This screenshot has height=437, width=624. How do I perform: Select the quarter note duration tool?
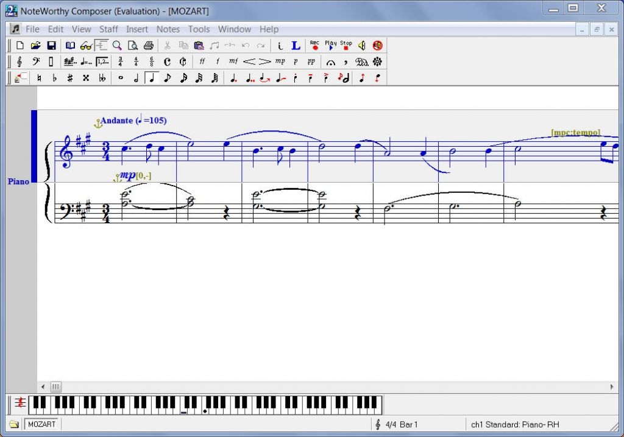tap(151, 77)
